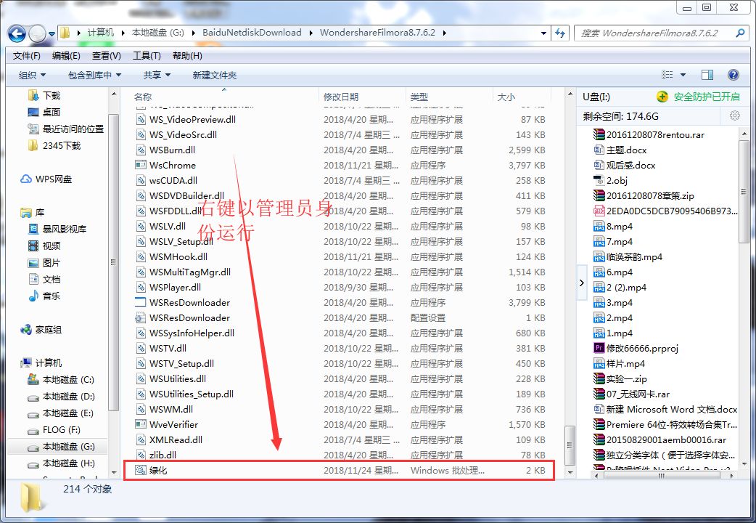Select 图片 library icon
This screenshot has height=523, width=756.
point(33,263)
